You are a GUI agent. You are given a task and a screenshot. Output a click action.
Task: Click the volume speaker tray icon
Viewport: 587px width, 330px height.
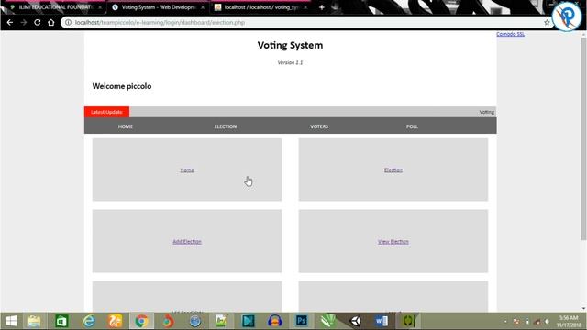click(x=547, y=322)
